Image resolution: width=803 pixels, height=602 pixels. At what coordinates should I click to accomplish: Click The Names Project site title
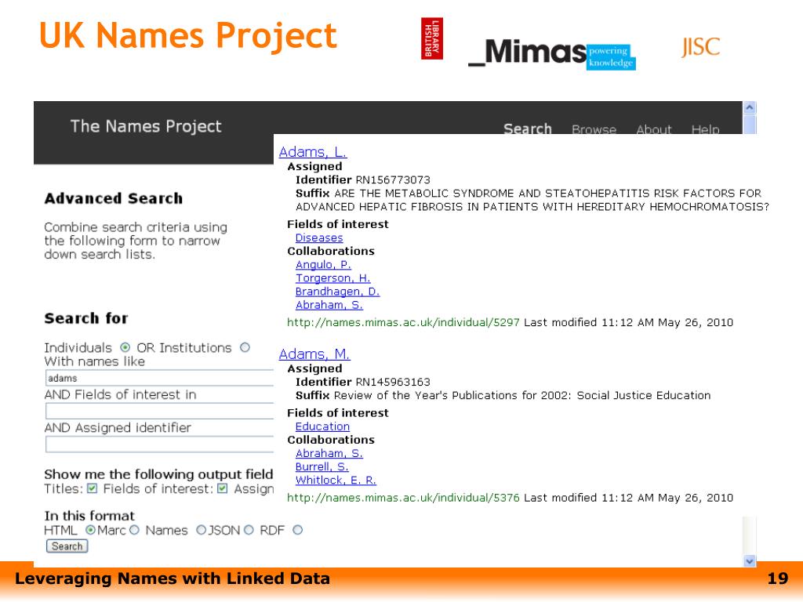click(146, 126)
